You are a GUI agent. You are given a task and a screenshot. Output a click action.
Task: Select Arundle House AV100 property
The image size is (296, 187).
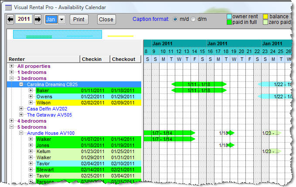(51, 133)
